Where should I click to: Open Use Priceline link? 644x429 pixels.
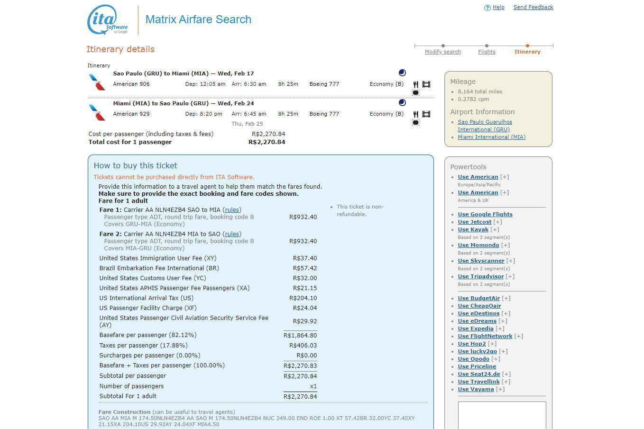click(x=477, y=366)
